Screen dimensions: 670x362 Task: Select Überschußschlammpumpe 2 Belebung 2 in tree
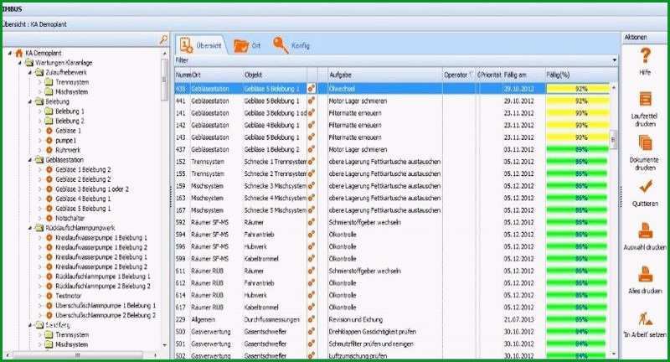(x=106, y=315)
